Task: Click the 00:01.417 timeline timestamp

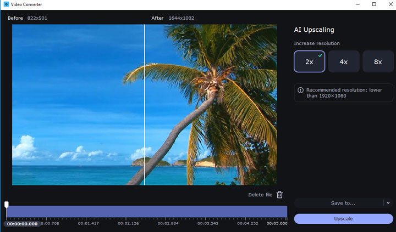Action: (x=89, y=223)
